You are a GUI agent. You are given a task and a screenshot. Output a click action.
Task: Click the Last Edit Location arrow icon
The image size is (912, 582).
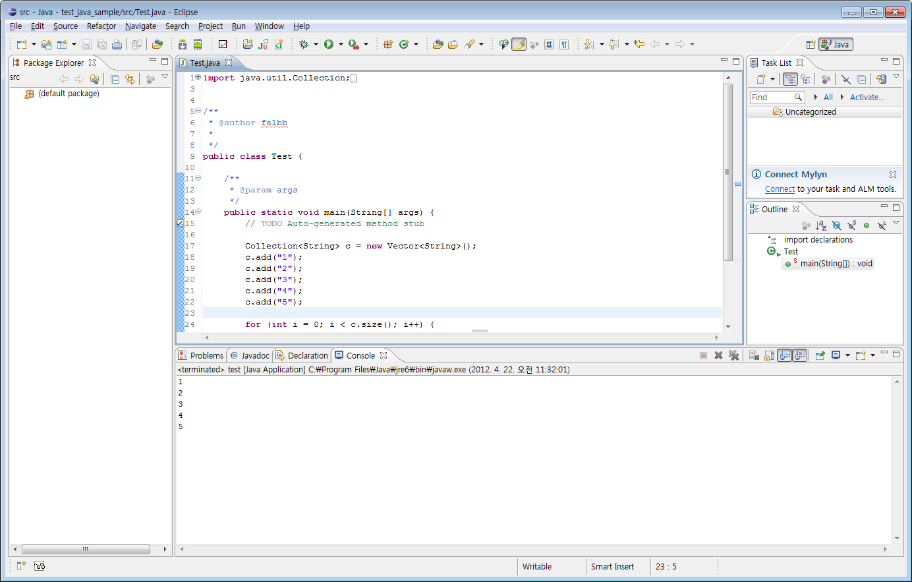point(639,44)
